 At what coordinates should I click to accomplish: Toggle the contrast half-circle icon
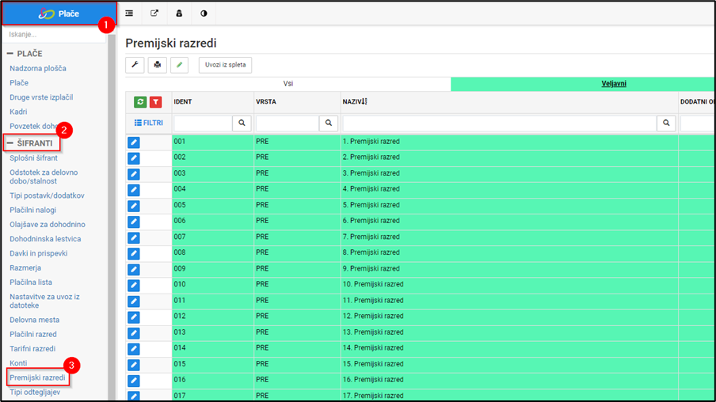[x=204, y=13]
